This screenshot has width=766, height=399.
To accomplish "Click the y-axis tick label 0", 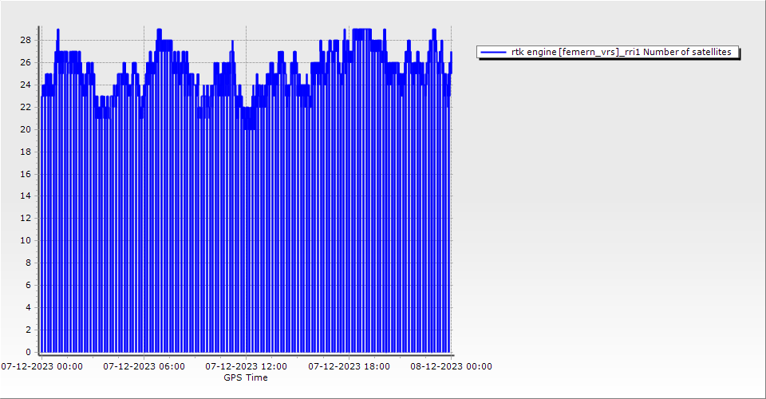I will (x=28, y=352).
